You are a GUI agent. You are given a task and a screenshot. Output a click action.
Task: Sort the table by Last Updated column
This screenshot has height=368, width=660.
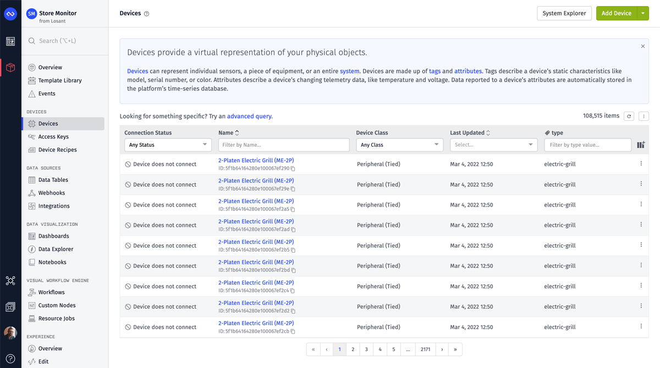point(488,133)
